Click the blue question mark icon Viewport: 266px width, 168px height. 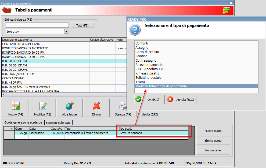(135, 30)
